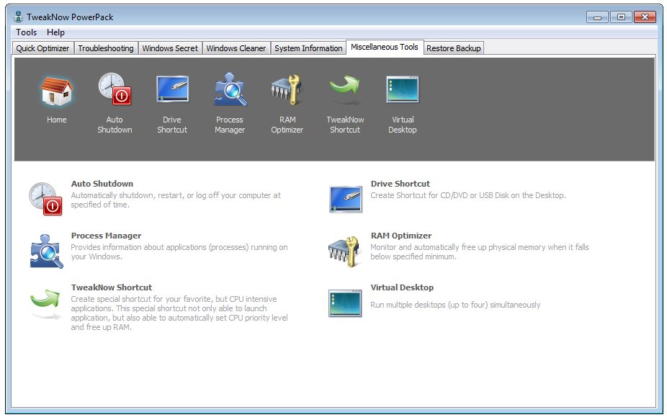Open the RAM Optimizer heading link

401,236
